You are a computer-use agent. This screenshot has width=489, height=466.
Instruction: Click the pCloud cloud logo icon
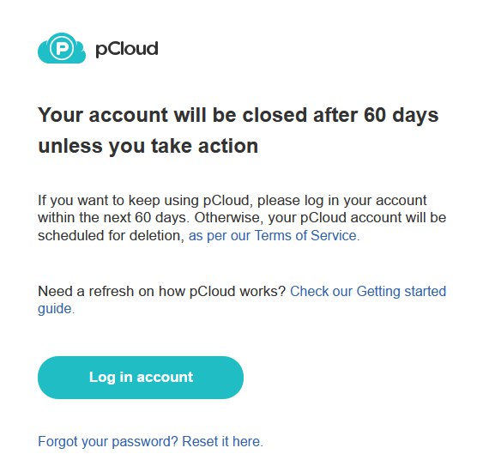62,48
